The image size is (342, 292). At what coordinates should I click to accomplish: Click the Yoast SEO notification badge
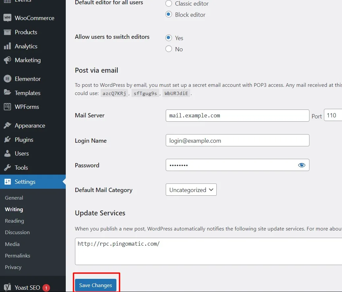[x=46, y=288]
